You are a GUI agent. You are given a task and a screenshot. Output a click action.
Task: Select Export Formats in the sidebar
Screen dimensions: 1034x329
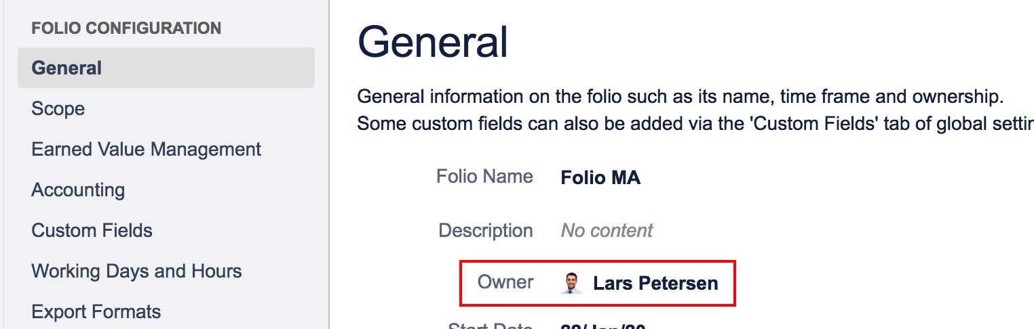96,311
